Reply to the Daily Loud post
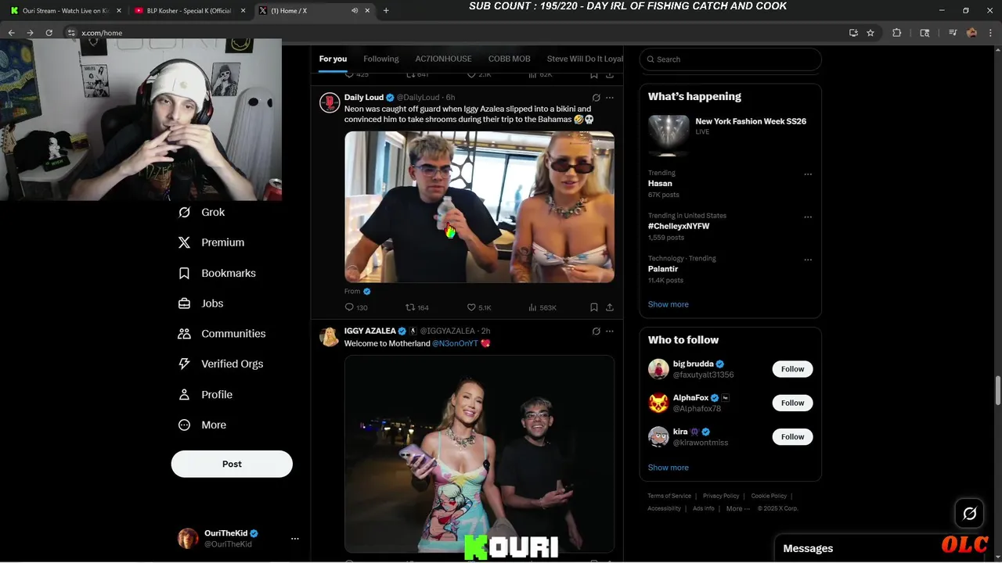Viewport: 1002px width, 563px height. click(356, 307)
